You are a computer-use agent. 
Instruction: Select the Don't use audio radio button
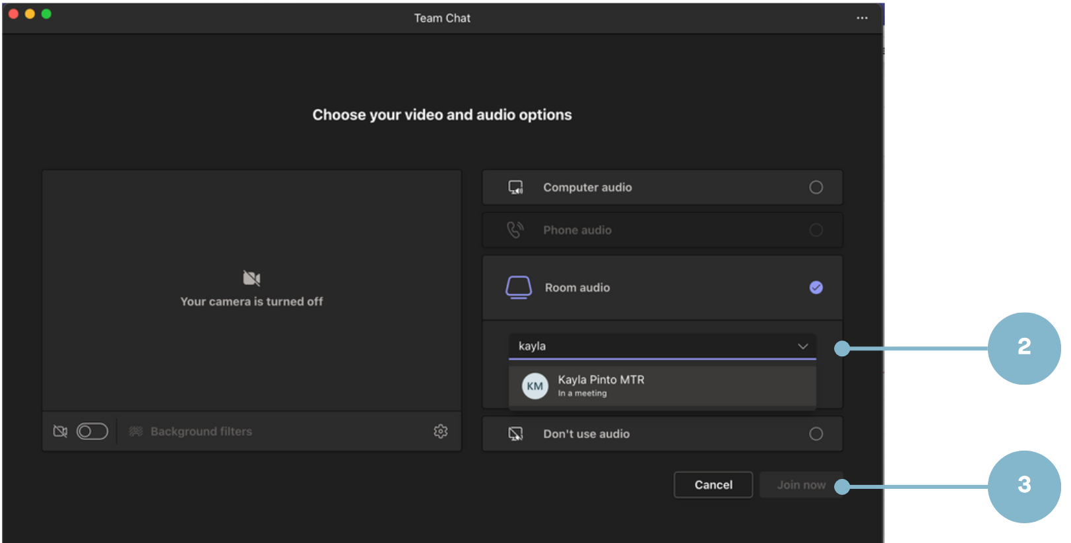pyautogui.click(x=816, y=434)
